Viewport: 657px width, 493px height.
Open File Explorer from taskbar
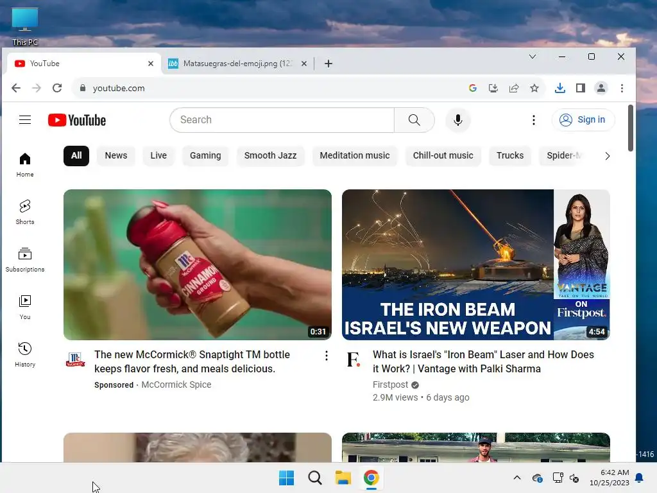tap(343, 478)
